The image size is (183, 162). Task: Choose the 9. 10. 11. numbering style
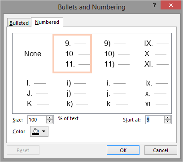72,54
